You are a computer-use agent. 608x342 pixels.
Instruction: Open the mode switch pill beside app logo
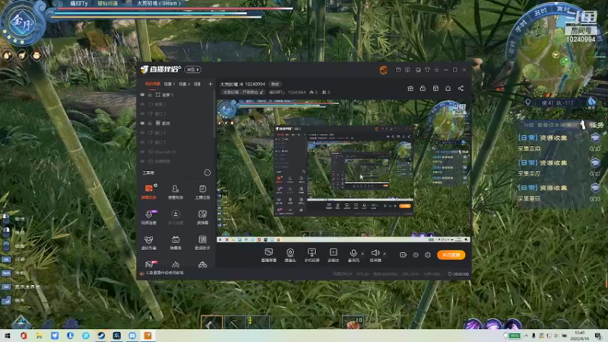193,69
